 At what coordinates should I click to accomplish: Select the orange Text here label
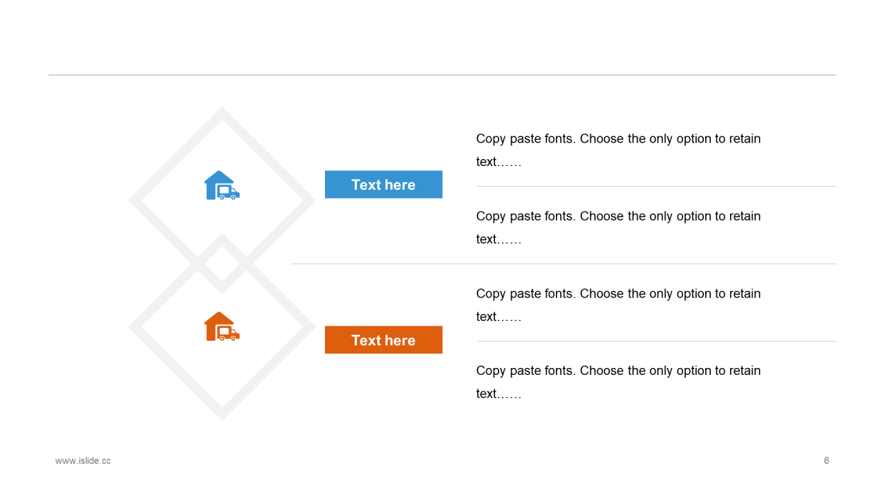point(384,340)
